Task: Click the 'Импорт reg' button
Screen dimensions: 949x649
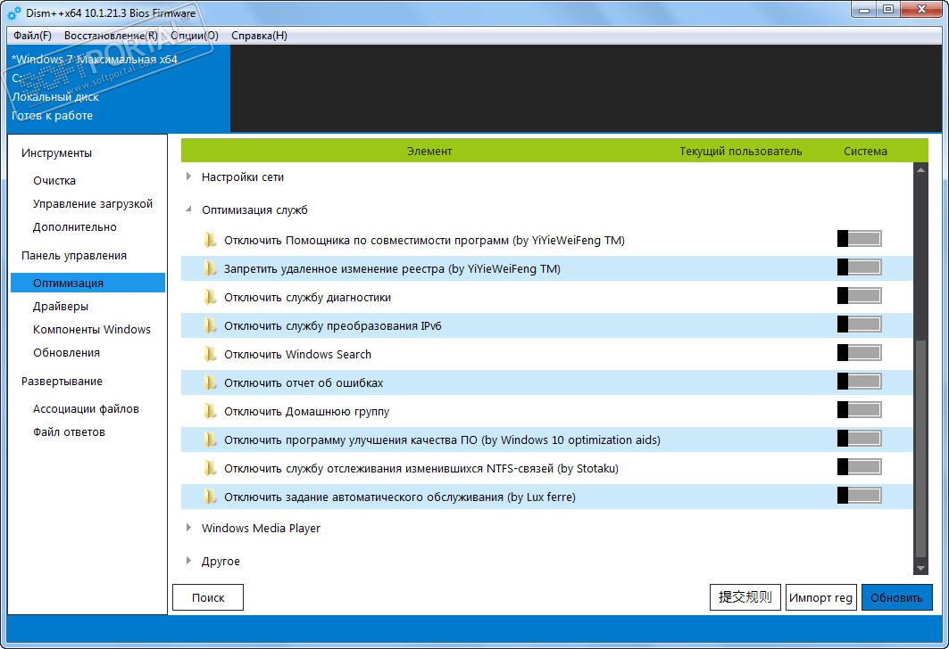Action: coord(820,597)
